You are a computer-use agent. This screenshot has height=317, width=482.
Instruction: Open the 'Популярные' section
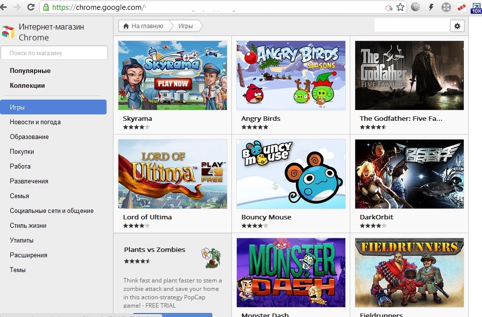[x=30, y=70]
